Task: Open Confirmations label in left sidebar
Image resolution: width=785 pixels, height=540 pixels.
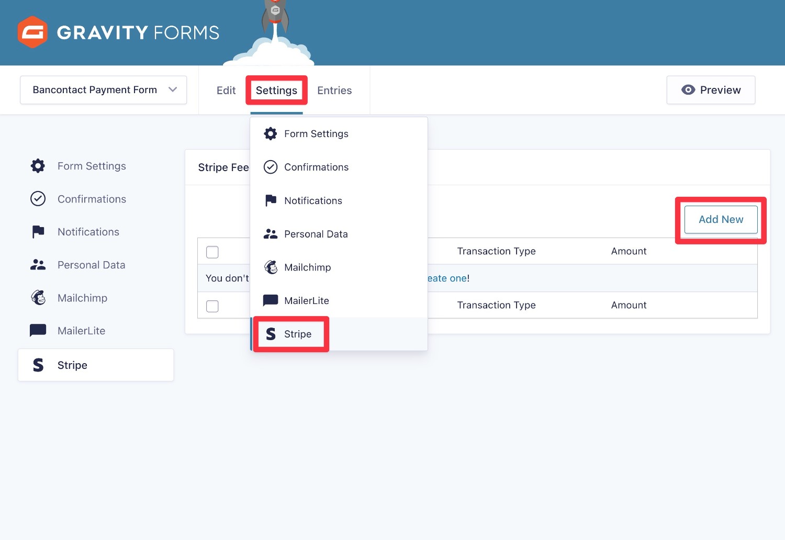Action: [92, 199]
